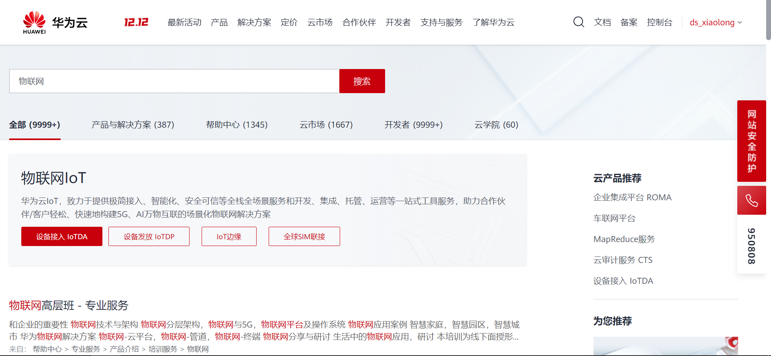The width and height of the screenshot is (771, 356).
Task: Switch to 云学院 (60) tab
Action: (496, 125)
